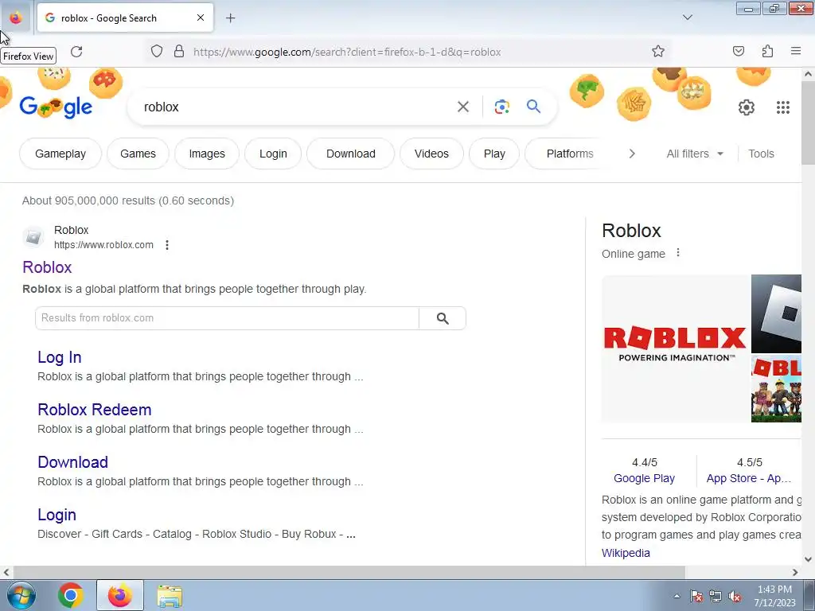The width and height of the screenshot is (815, 611).
Task: Launch Chrome from the taskbar
Action: 71,595
